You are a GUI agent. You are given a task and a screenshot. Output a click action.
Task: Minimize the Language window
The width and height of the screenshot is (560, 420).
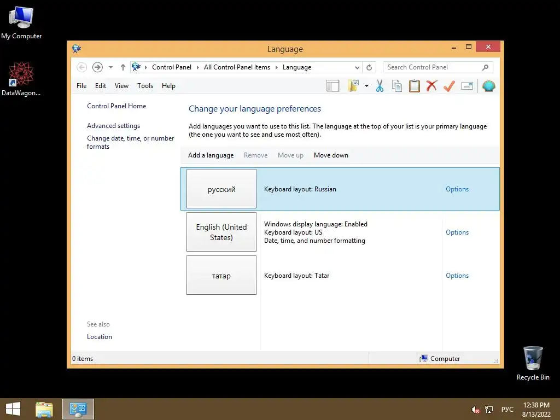coord(453,47)
